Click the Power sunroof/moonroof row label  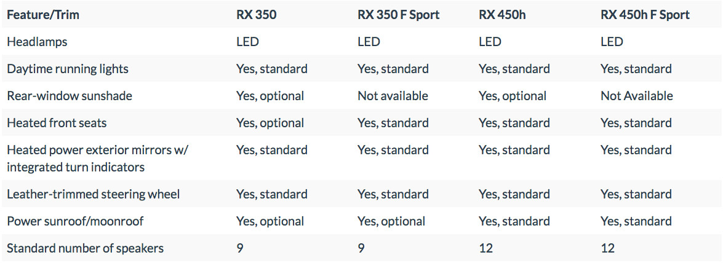pyautogui.click(x=75, y=221)
